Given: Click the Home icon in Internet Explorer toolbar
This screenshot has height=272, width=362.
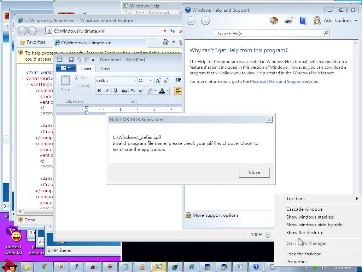Looking at the screenshot, I should (166, 42).
